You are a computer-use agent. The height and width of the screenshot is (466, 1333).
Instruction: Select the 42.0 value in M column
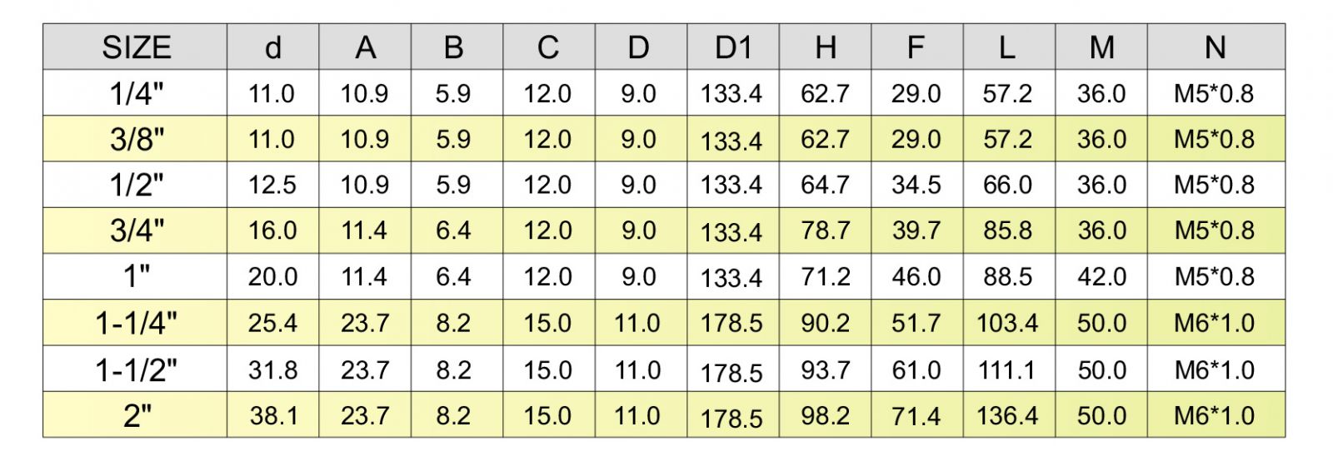(x=1101, y=276)
